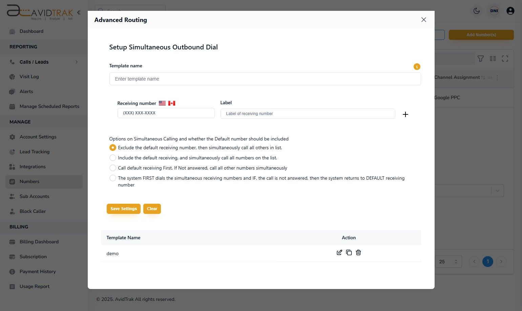
Task: Focus the Enter template name field
Action: tap(265, 79)
